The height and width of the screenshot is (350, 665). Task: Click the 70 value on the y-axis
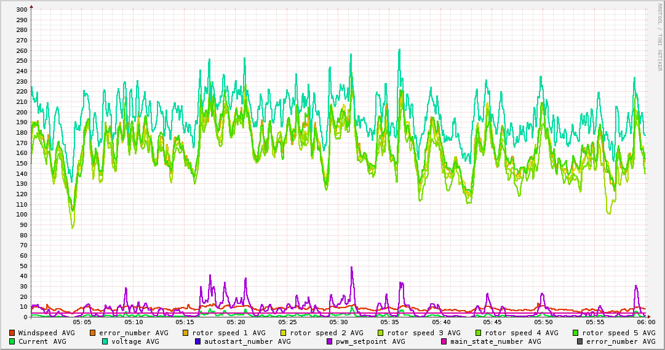(x=24, y=245)
